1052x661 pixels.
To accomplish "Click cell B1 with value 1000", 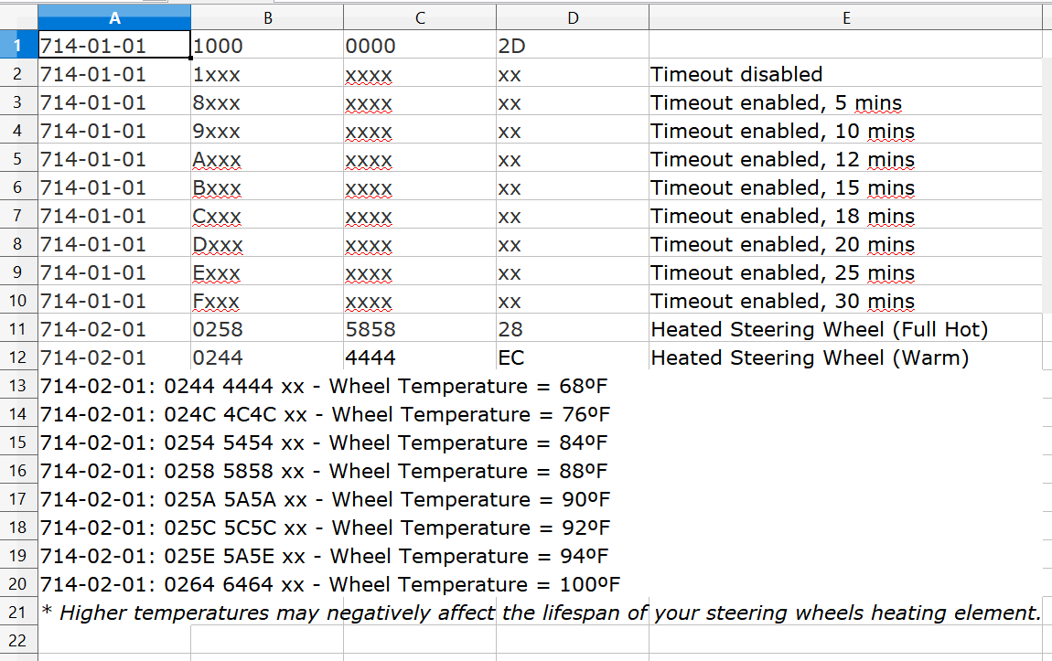I will pyautogui.click(x=267, y=45).
